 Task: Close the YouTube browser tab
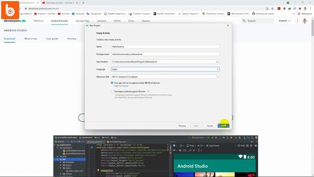point(77,3)
